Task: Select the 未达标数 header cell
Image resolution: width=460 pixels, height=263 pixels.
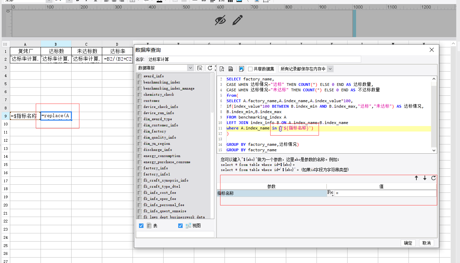Action: click(87, 51)
